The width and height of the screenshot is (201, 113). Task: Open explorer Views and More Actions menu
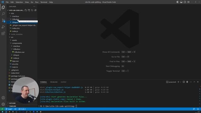coord(34,6)
